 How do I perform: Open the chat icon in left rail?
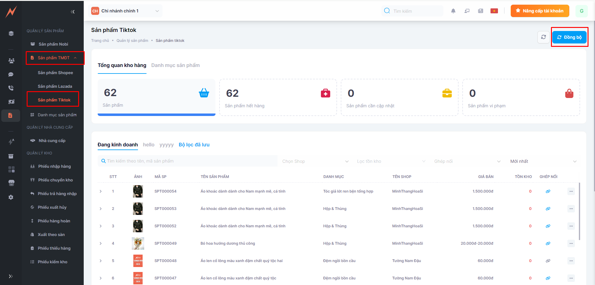point(11,74)
